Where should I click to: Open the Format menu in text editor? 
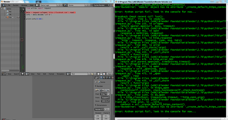pyautogui.click(x=51, y=74)
